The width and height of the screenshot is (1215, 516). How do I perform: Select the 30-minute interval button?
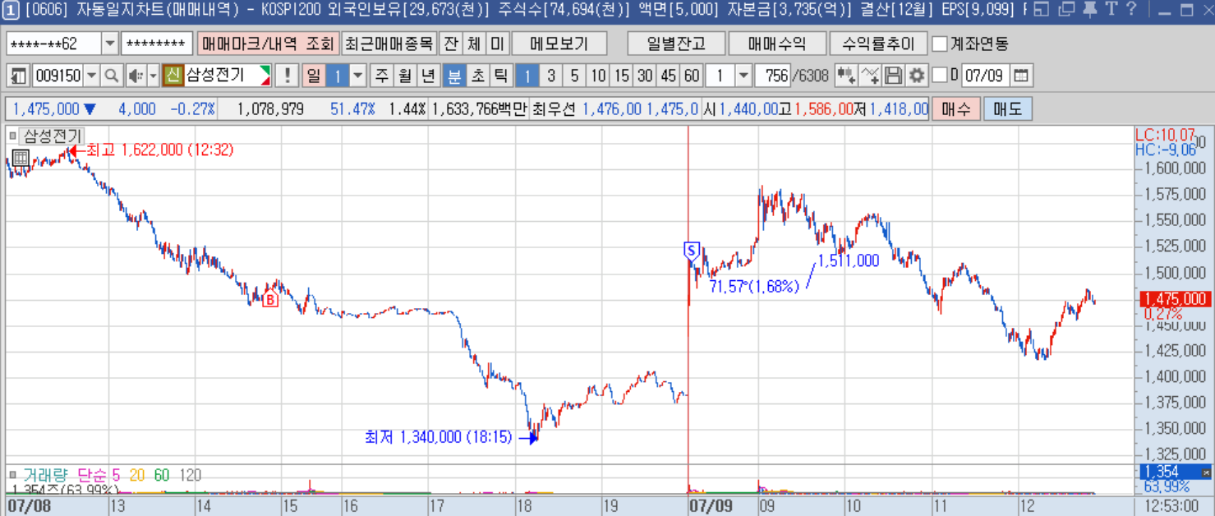point(645,76)
